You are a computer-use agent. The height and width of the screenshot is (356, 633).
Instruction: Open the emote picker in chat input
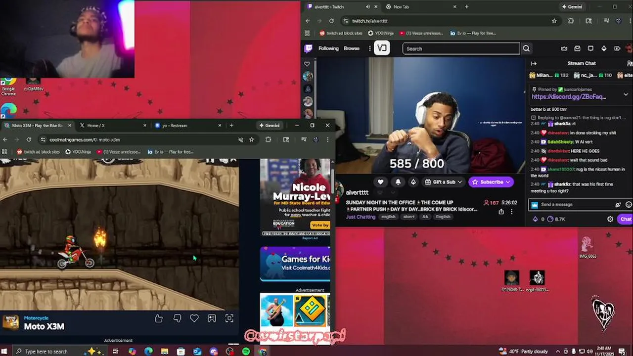tap(629, 205)
